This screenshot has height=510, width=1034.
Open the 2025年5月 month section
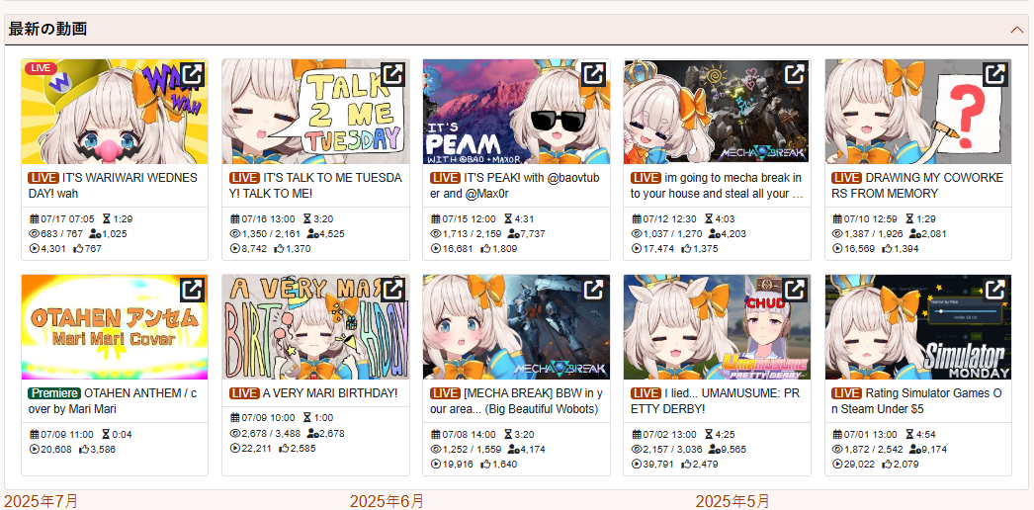click(732, 501)
